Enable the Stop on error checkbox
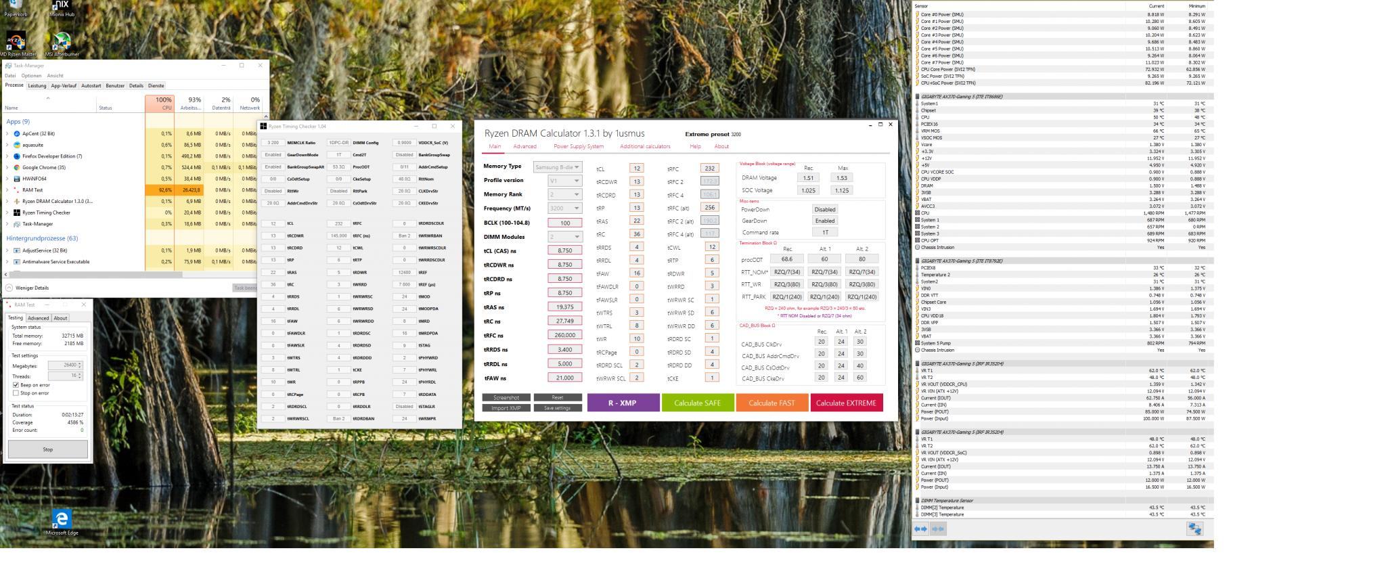1386x580 pixels. pyautogui.click(x=16, y=393)
